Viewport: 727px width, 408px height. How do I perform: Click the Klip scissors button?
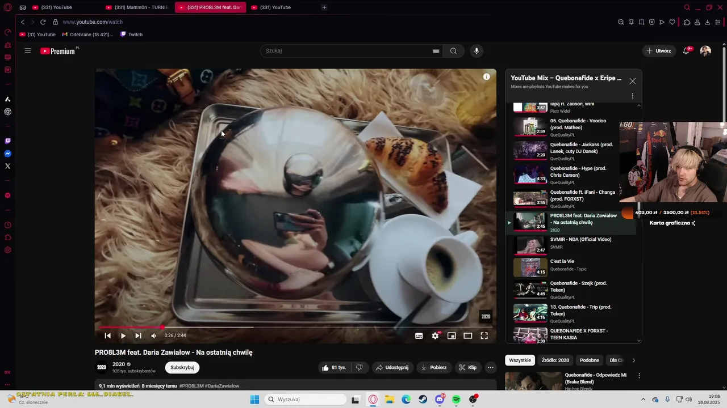point(468,367)
